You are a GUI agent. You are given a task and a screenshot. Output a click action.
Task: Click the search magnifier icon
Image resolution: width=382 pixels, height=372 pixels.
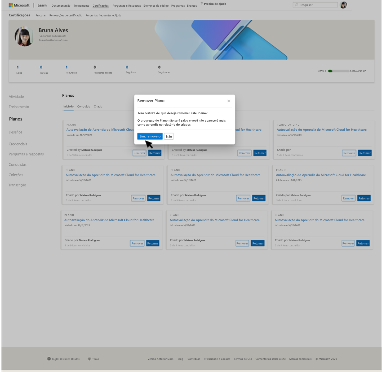296,5
